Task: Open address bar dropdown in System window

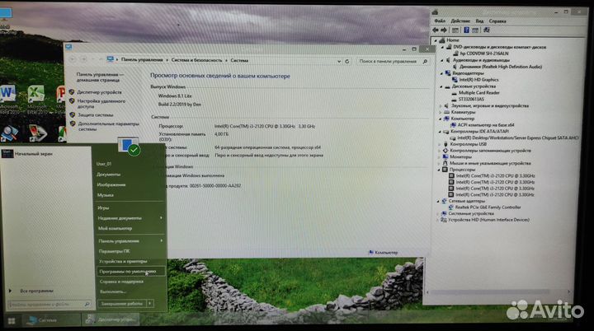Action: pyautogui.click(x=339, y=61)
